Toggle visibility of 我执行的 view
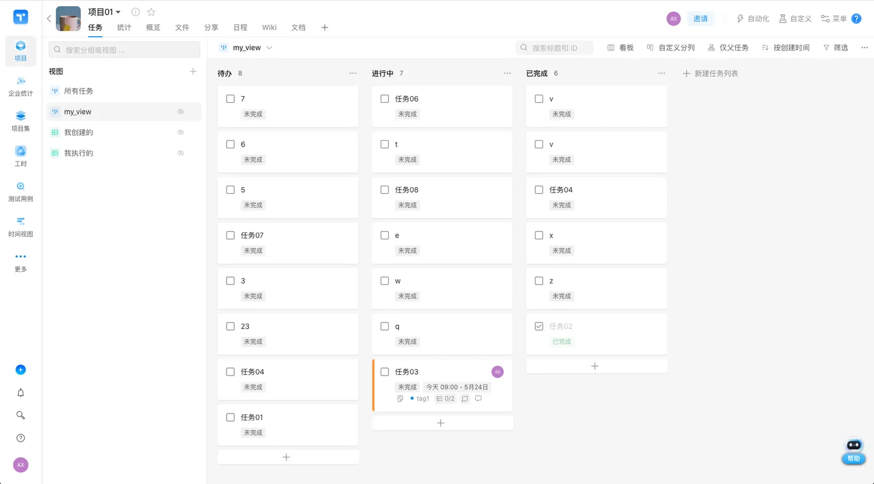Image resolution: width=874 pixels, height=484 pixels. 180,153
